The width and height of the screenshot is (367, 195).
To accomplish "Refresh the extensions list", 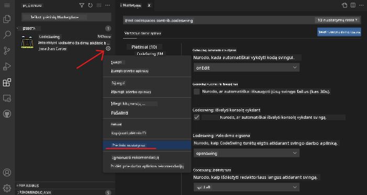I will point(91,5).
